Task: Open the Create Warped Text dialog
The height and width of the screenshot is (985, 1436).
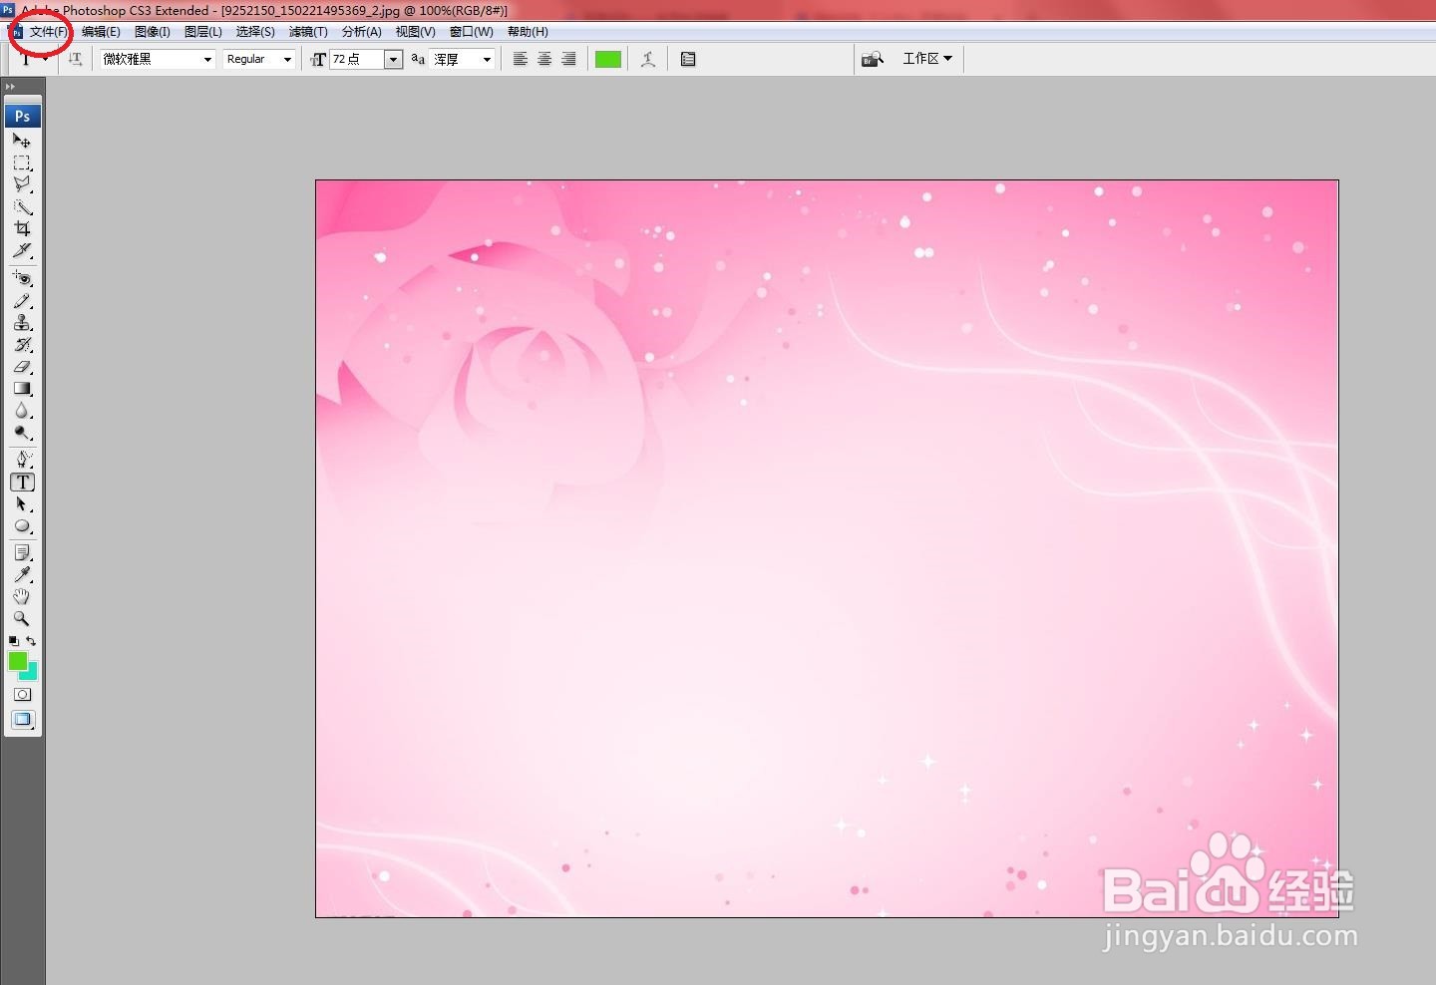Action: 648,59
